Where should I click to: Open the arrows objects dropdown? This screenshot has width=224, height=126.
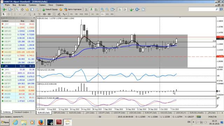coord(64,14)
